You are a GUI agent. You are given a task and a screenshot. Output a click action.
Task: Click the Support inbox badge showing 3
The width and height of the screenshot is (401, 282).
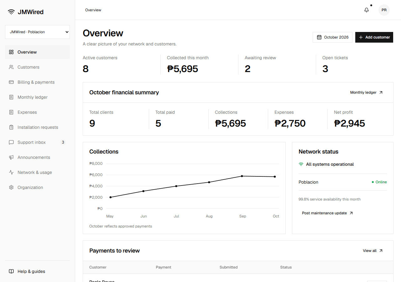coord(63,142)
